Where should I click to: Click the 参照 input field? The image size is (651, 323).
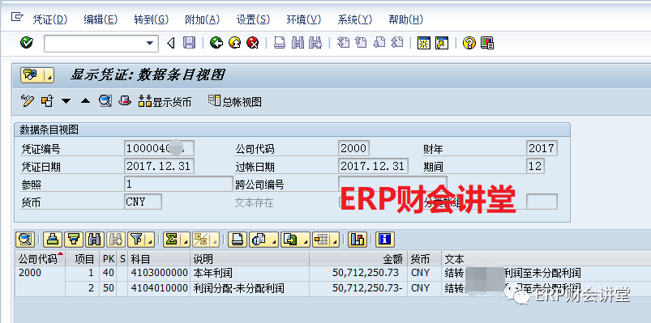(x=178, y=184)
